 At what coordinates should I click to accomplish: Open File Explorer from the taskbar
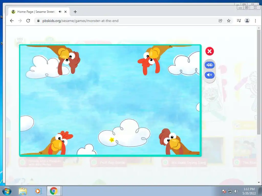pyautogui.click(x=23, y=191)
